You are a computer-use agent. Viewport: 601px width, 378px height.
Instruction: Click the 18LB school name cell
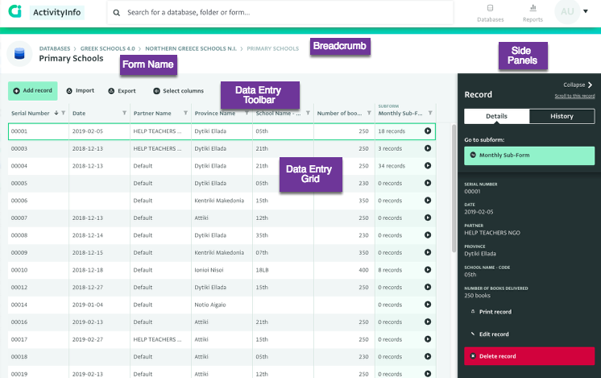coord(283,270)
